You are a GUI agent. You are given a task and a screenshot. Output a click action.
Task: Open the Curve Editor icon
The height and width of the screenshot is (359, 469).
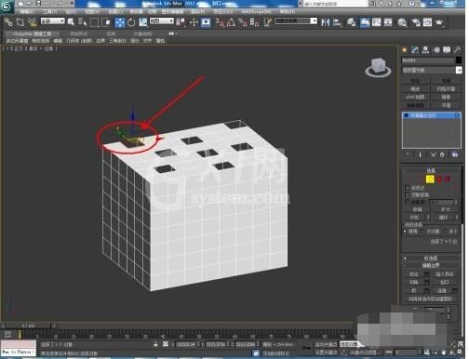pos(377,22)
